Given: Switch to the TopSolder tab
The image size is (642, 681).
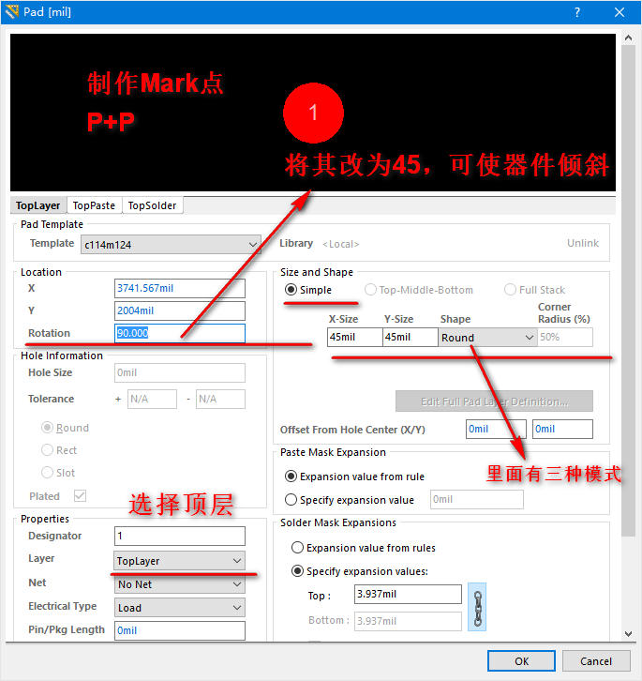Looking at the screenshot, I should click(152, 205).
